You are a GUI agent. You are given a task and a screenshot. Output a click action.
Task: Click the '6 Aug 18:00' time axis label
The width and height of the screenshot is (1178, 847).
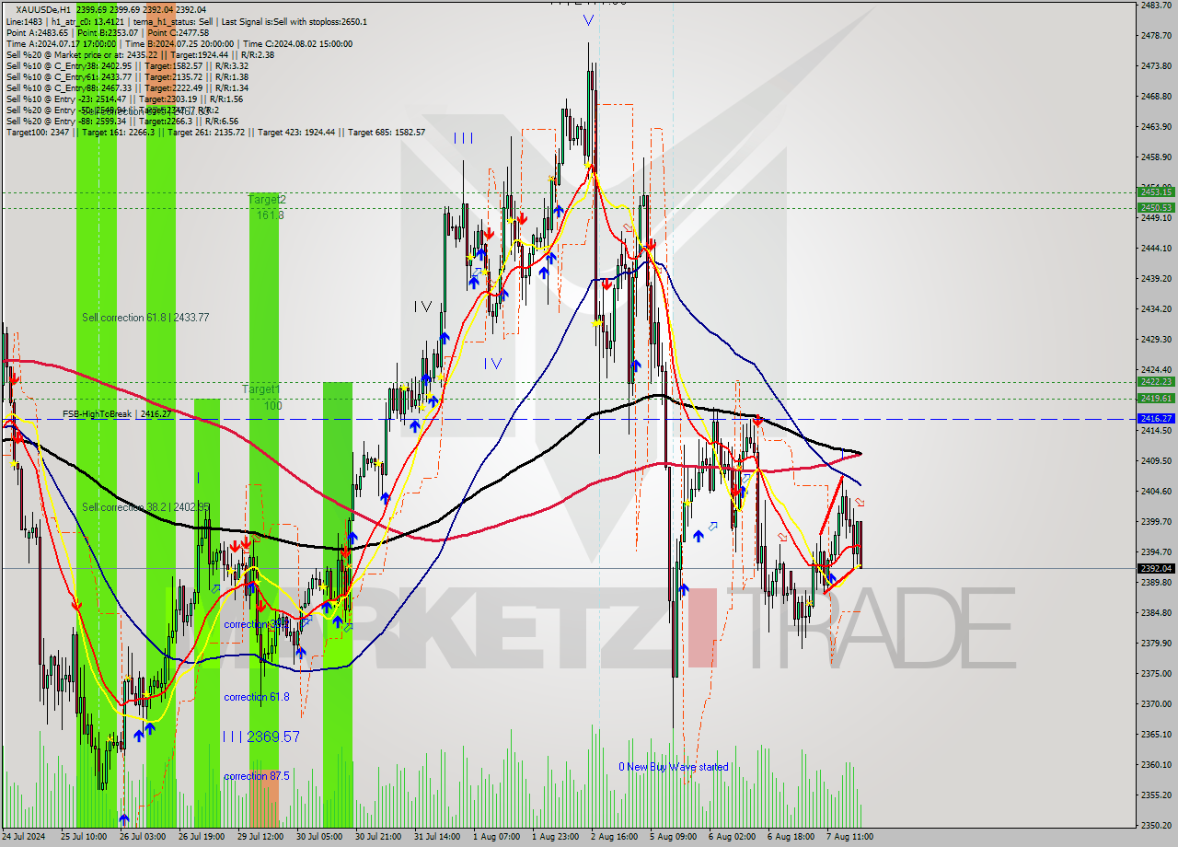click(791, 837)
